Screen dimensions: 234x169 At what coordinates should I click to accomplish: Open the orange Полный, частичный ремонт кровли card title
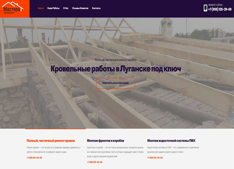pos(51,141)
